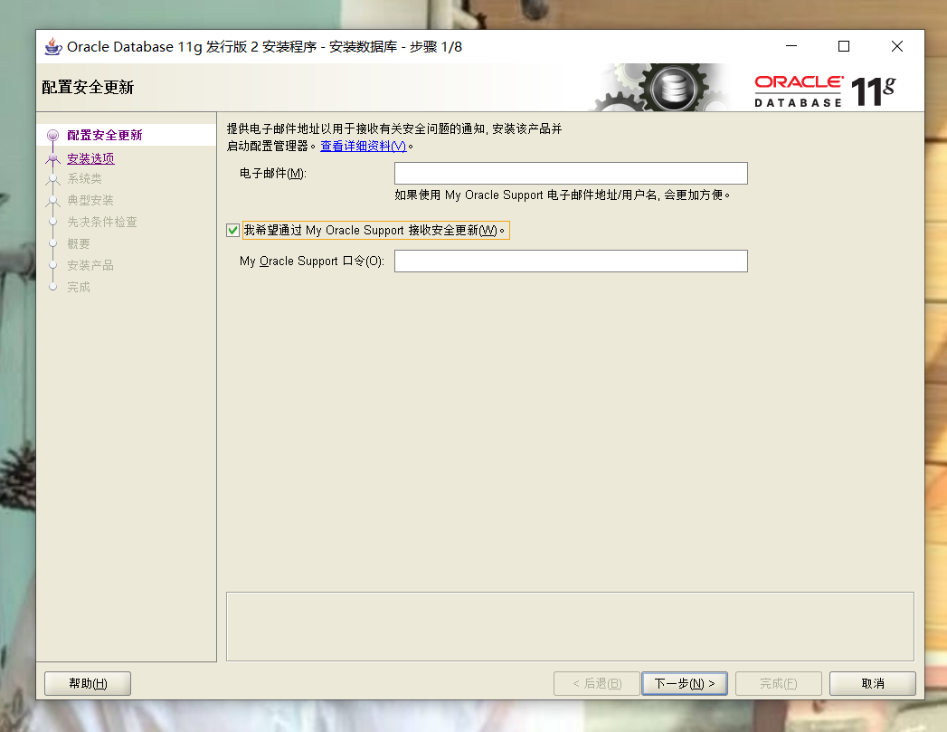947x732 pixels.
Task: Select the 完成 step in sidebar
Action: pos(79,287)
